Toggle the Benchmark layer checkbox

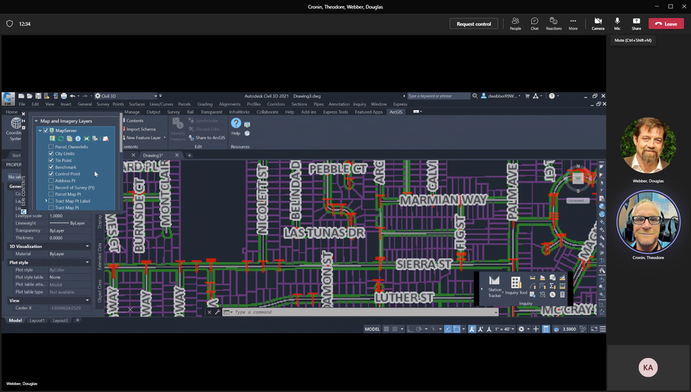tap(51, 167)
